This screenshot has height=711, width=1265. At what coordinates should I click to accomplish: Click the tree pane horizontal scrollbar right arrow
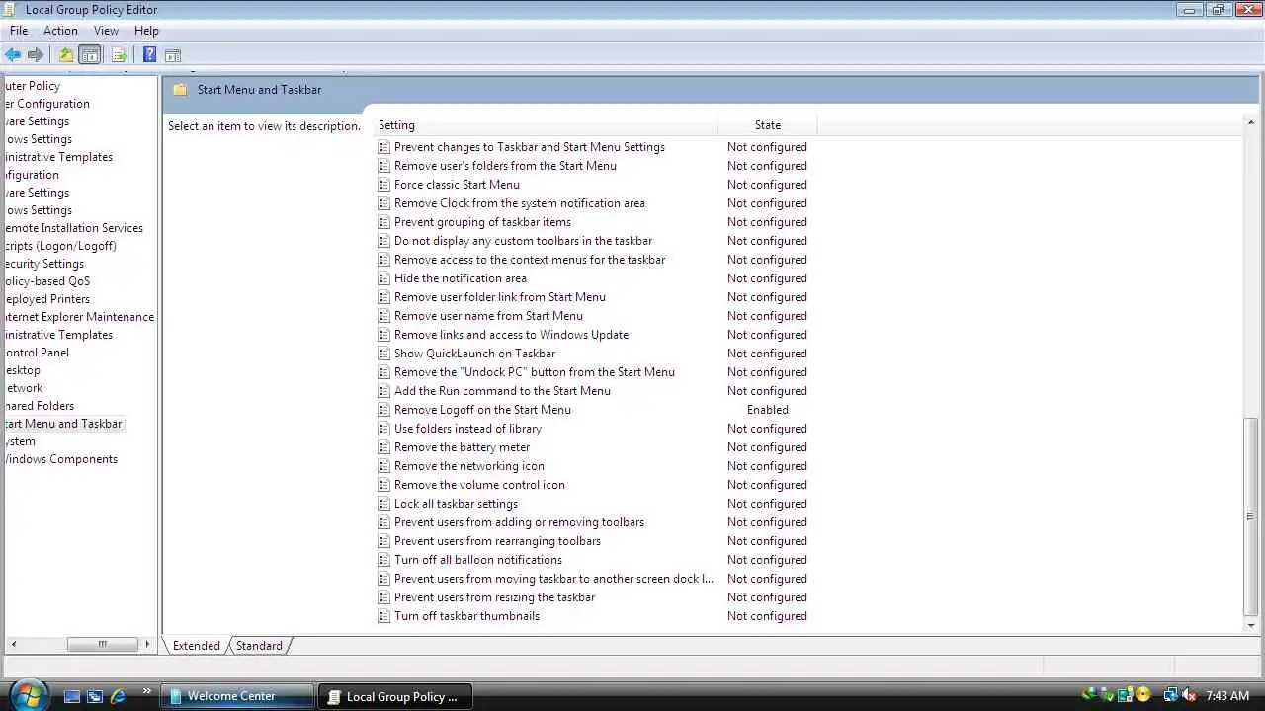(147, 644)
